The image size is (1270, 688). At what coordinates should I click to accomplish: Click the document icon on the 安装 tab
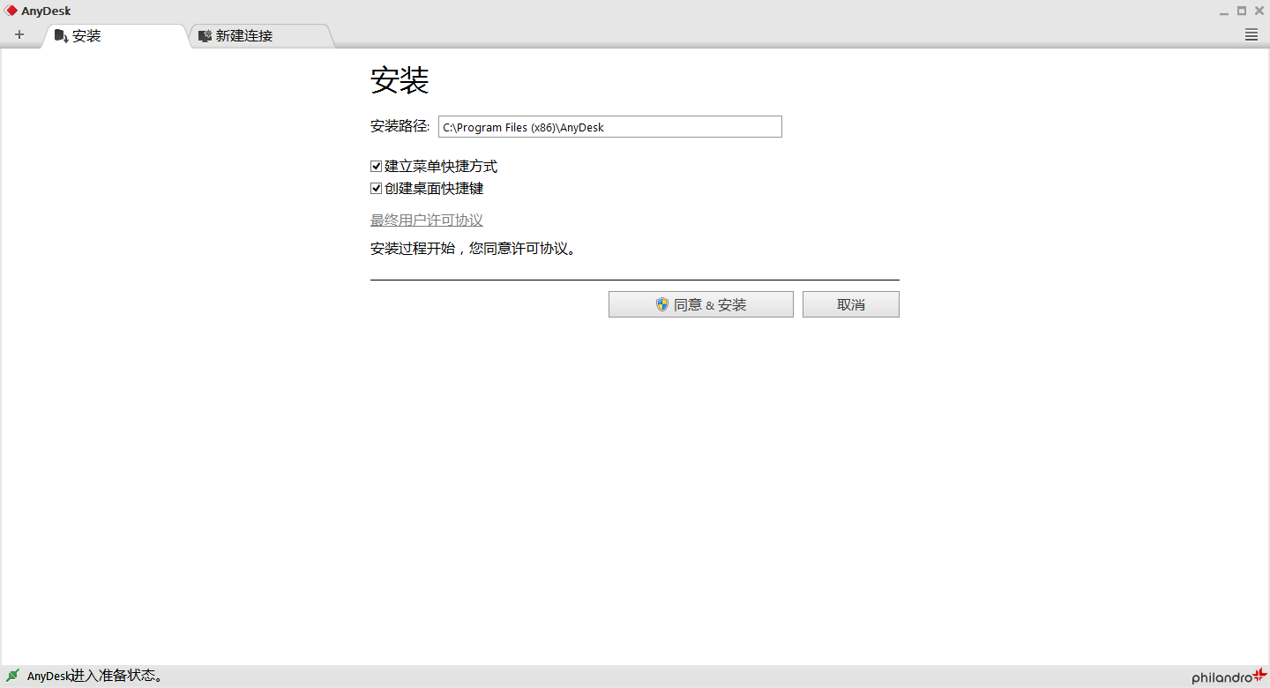[x=61, y=36]
